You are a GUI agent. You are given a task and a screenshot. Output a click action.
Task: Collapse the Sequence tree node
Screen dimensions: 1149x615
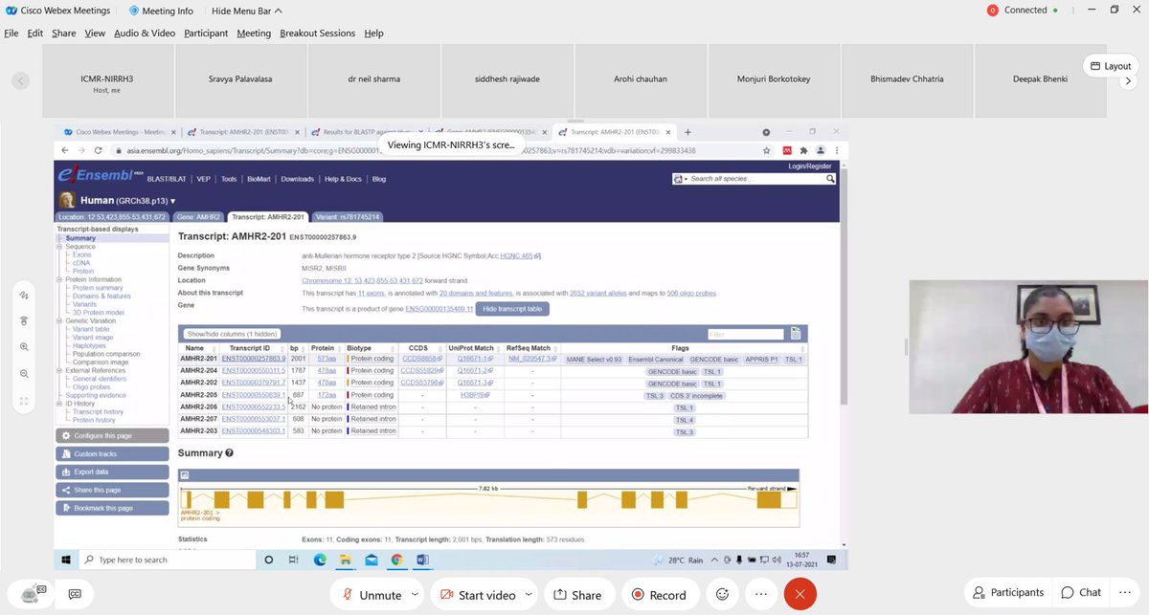pos(59,247)
